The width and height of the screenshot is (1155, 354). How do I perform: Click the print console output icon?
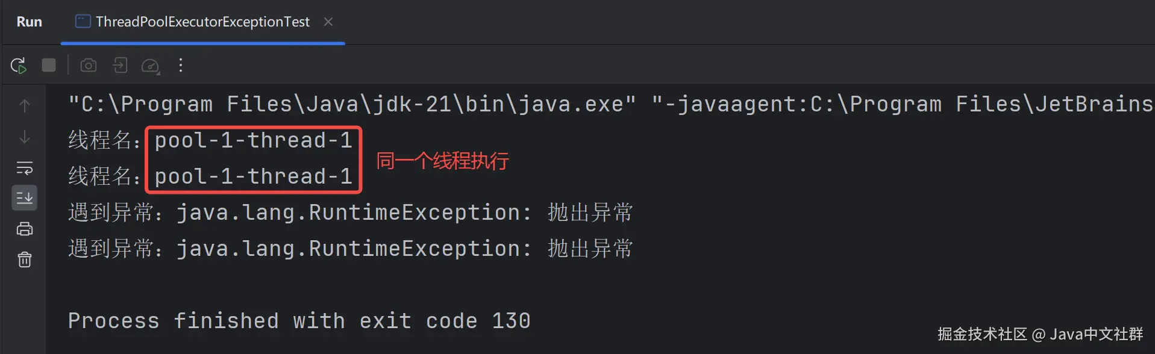25,229
